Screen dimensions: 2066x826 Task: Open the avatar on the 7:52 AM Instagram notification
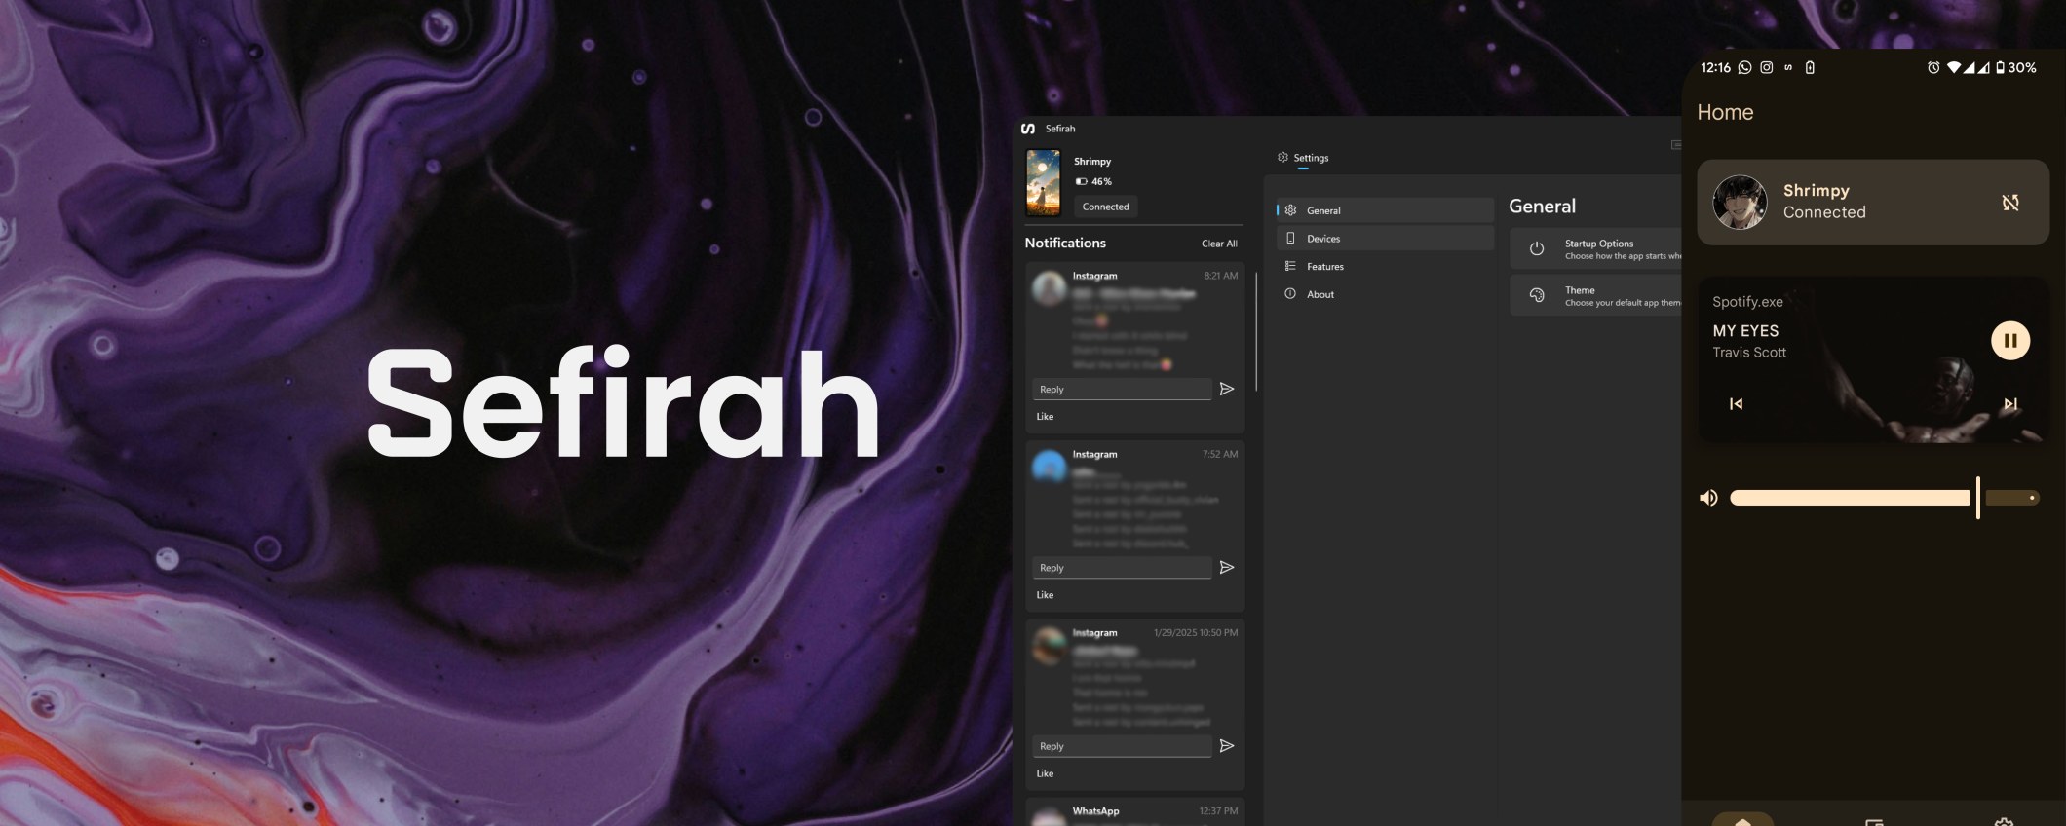tap(1049, 467)
